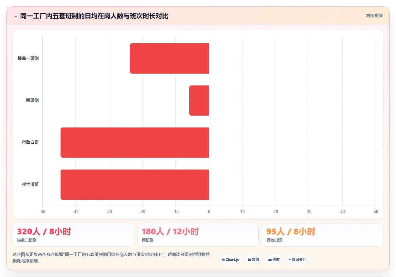
Task: Click the -50 x-axis tick label
Action: pyautogui.click(x=42, y=212)
